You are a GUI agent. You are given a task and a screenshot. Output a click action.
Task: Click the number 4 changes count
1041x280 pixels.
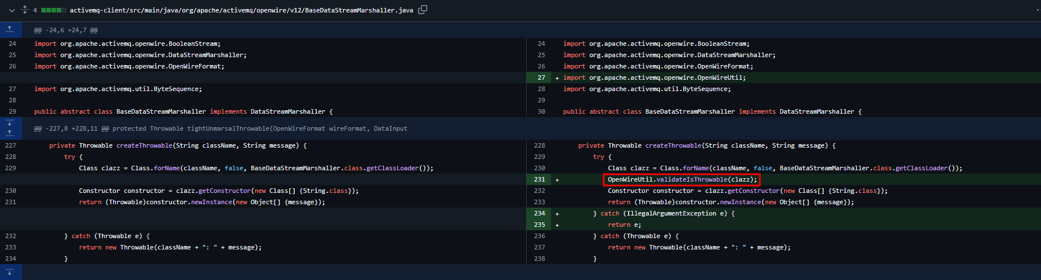pos(35,10)
